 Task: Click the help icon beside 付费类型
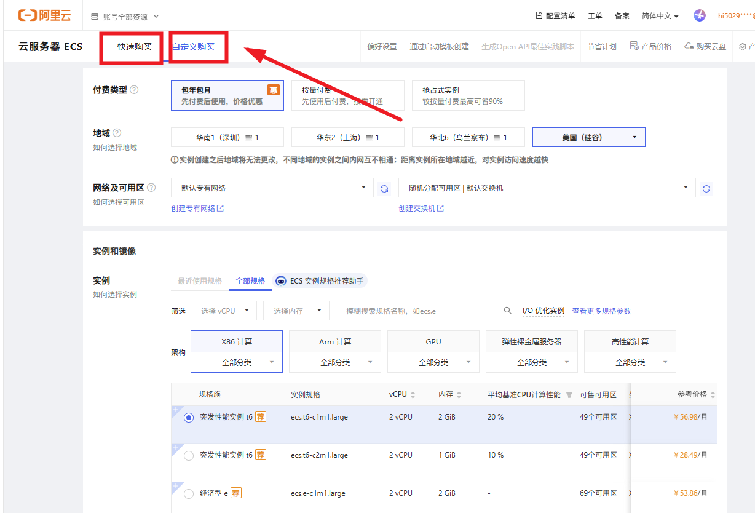coord(134,90)
